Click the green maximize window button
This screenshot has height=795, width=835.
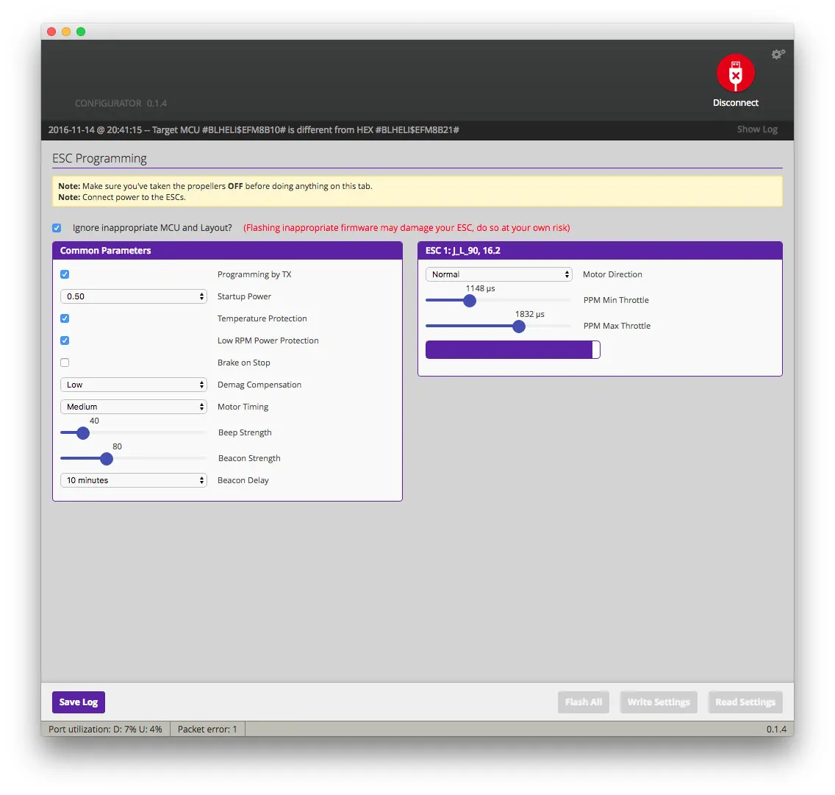pos(81,32)
